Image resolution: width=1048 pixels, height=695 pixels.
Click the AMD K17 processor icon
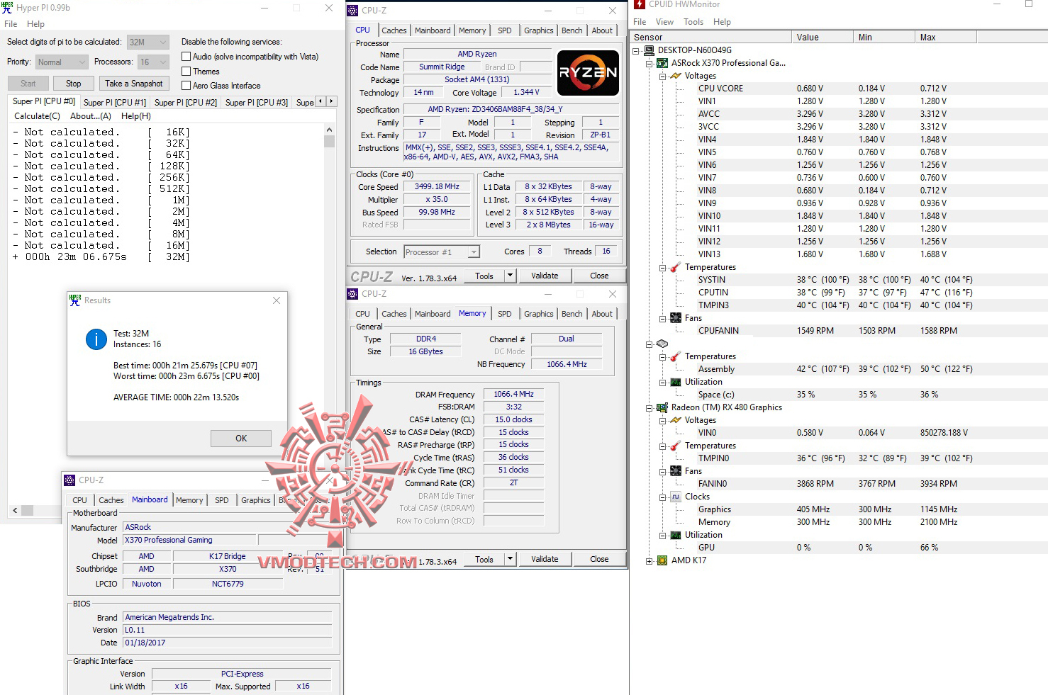tap(662, 560)
